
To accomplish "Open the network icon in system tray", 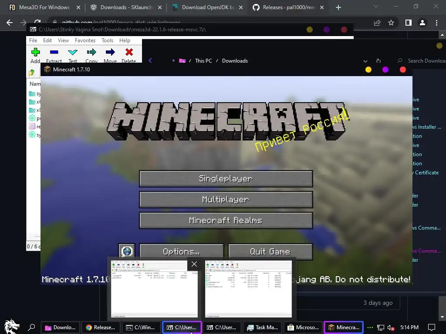I will coord(381,327).
